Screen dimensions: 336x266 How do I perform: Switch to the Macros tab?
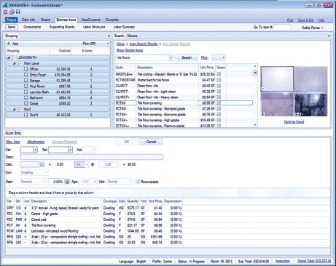pos(132,36)
